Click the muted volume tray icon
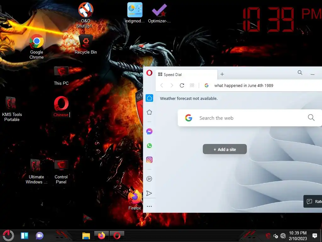 click(x=275, y=236)
